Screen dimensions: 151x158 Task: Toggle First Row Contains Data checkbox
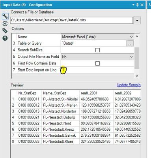(x=97, y=63)
